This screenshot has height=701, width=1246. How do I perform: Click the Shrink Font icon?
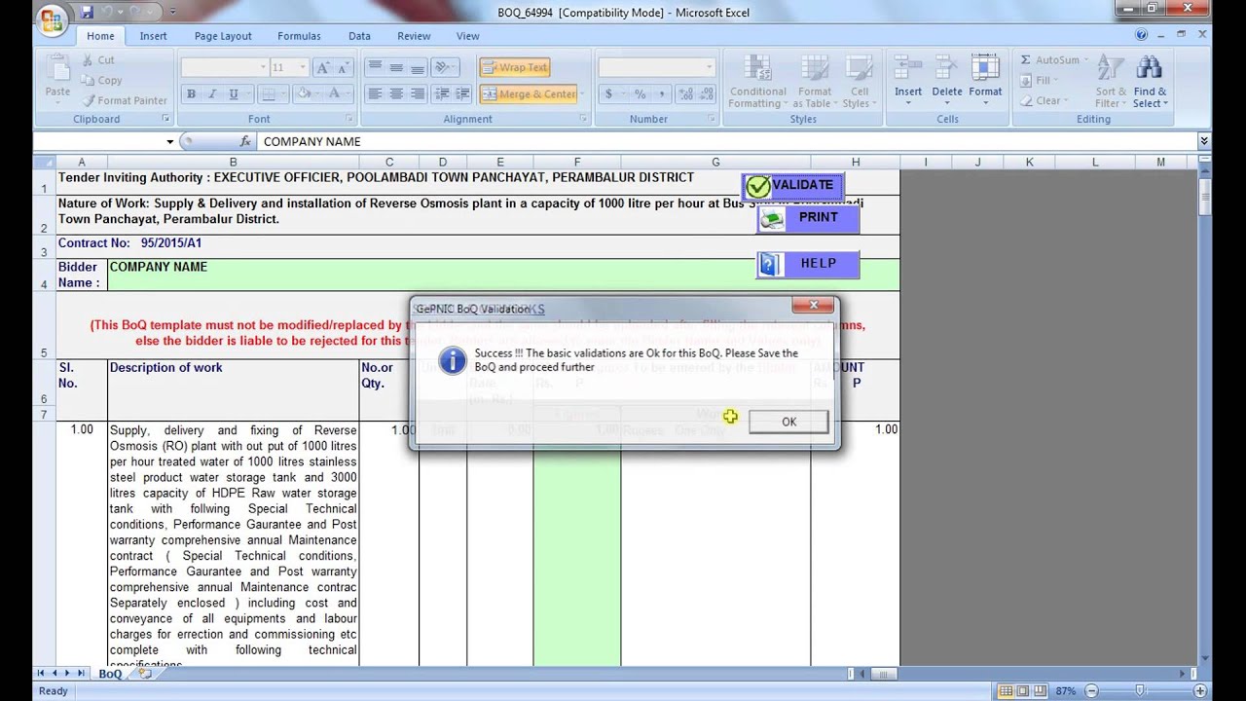345,67
